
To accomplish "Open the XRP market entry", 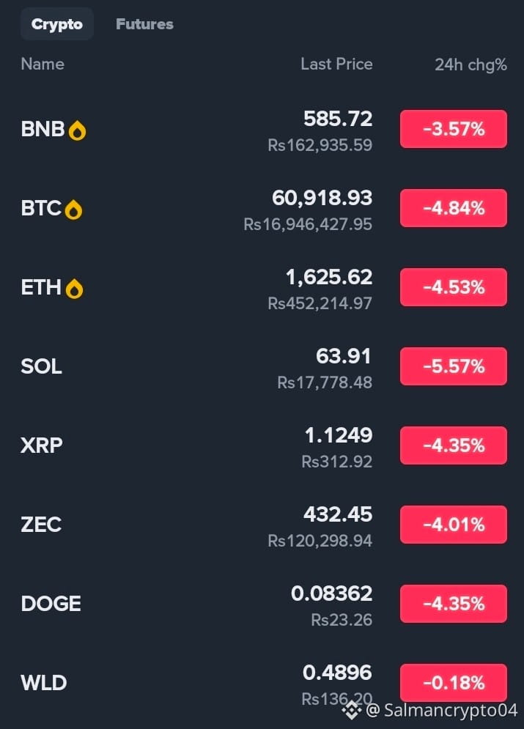I will (264, 446).
